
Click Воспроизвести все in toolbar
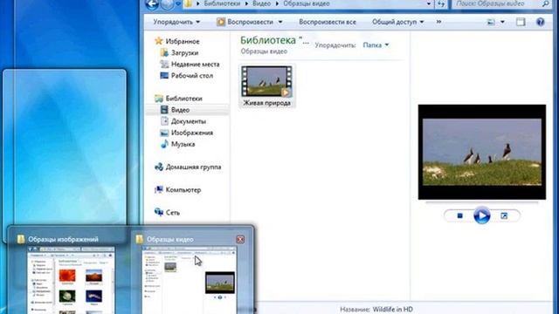328,22
